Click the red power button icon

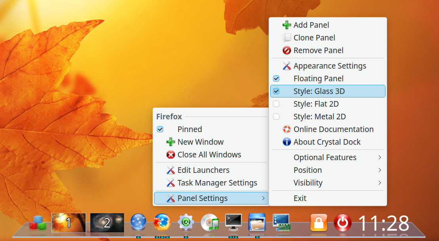(342, 223)
